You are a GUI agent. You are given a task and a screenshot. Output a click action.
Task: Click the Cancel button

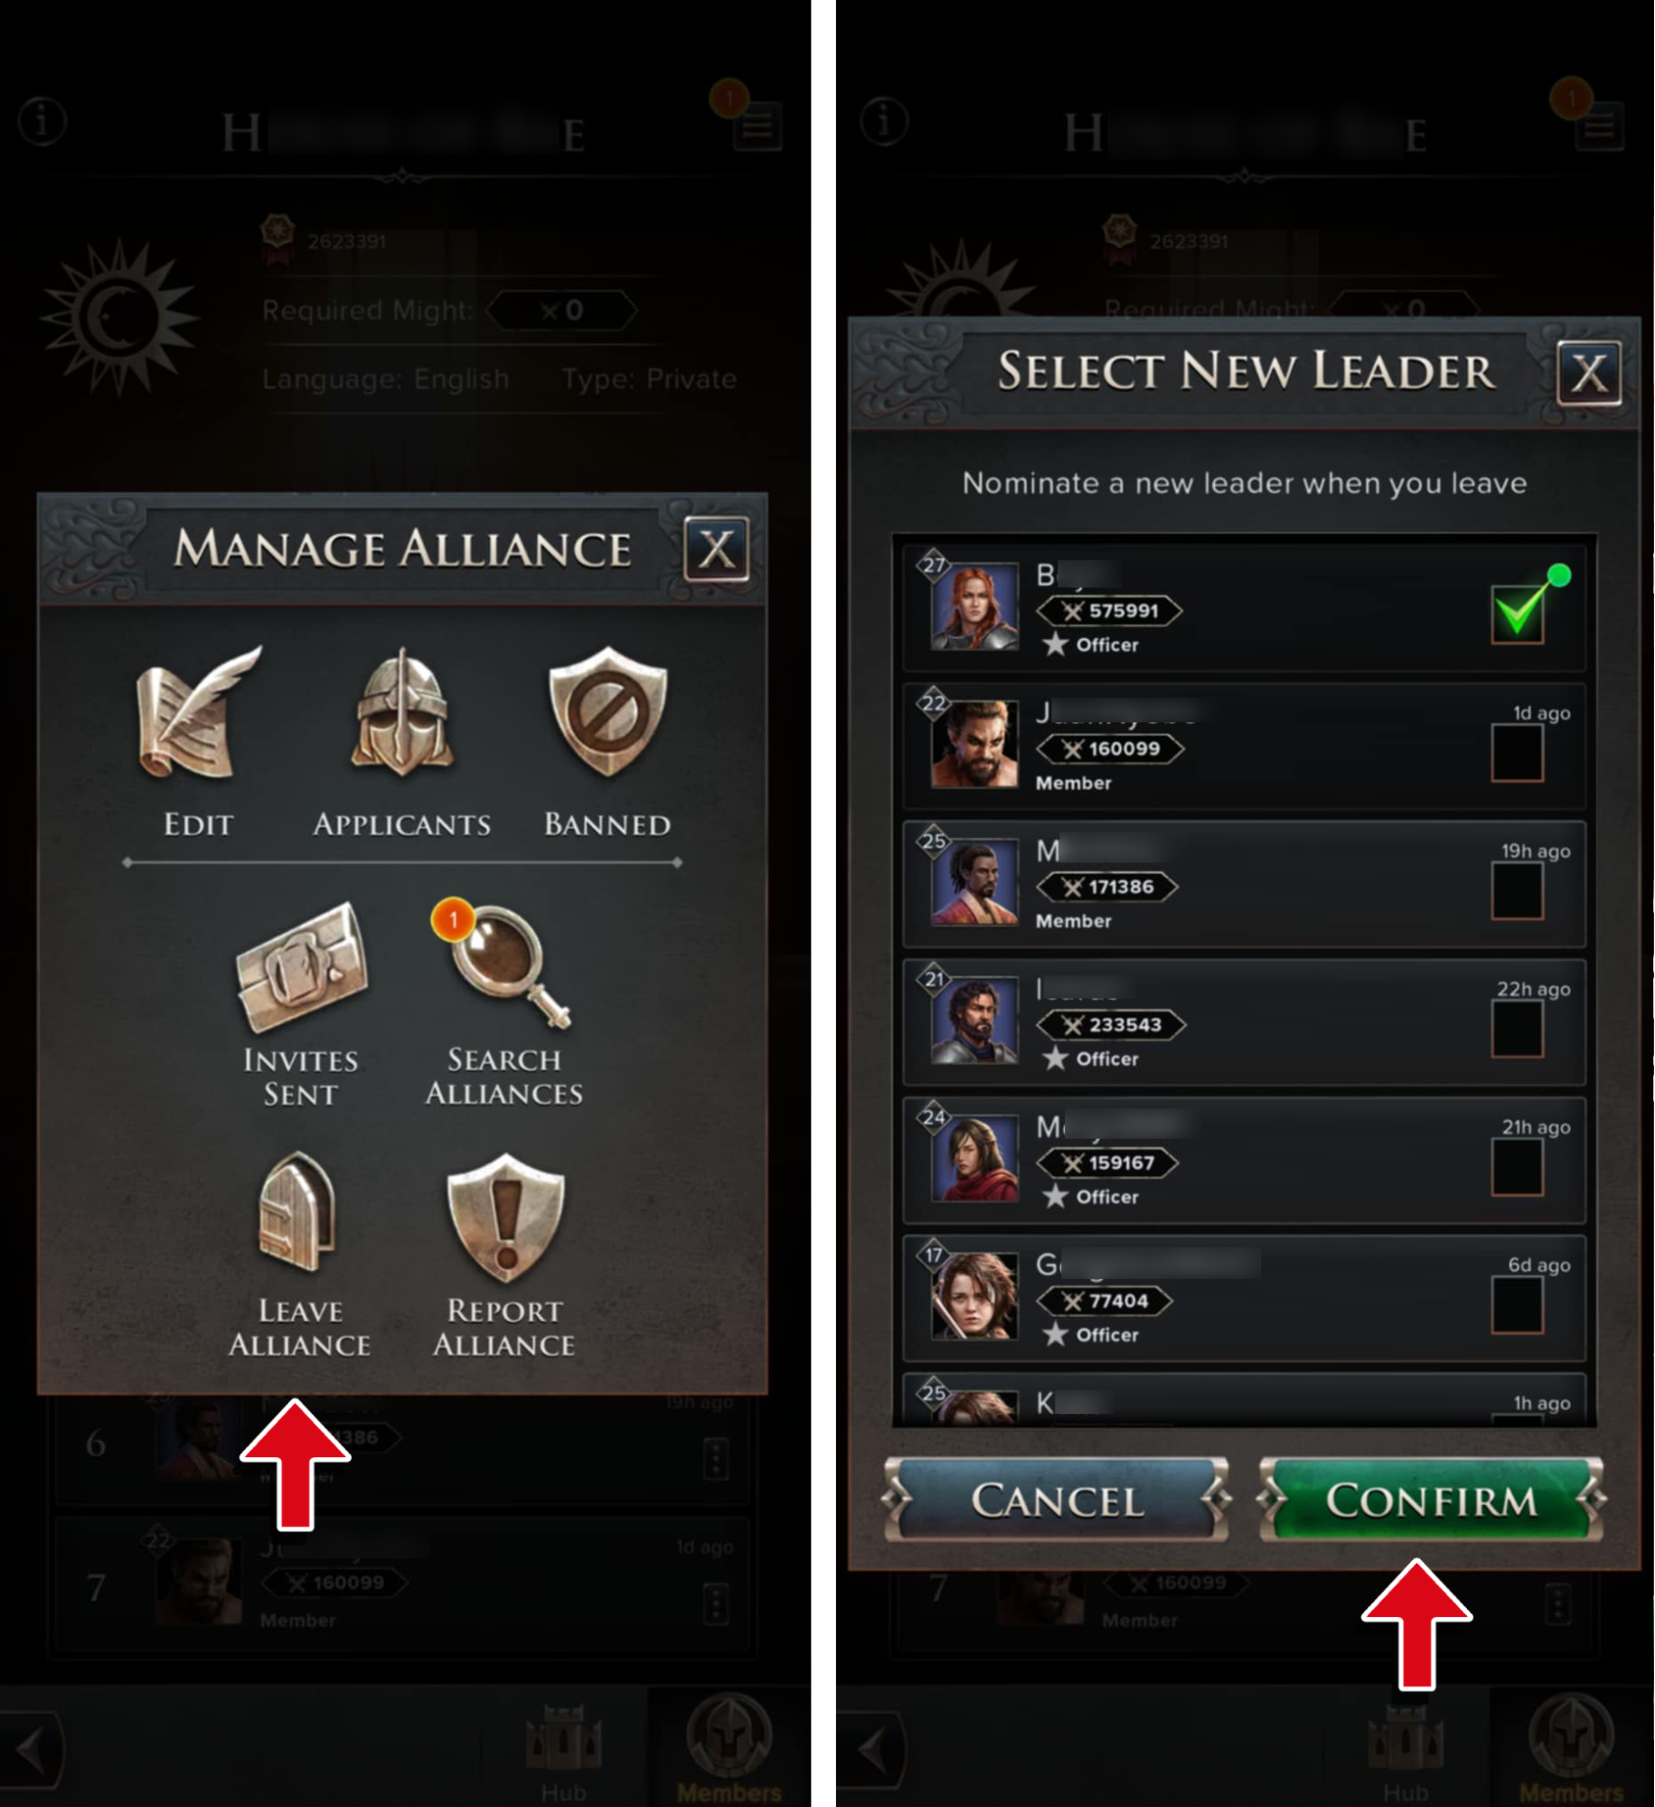[1058, 1500]
